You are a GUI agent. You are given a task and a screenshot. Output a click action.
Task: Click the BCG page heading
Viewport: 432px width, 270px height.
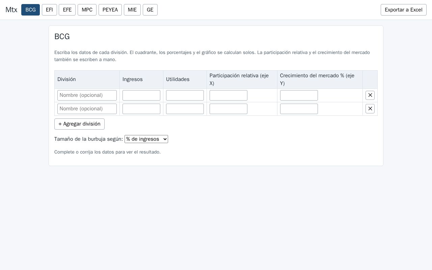(62, 36)
